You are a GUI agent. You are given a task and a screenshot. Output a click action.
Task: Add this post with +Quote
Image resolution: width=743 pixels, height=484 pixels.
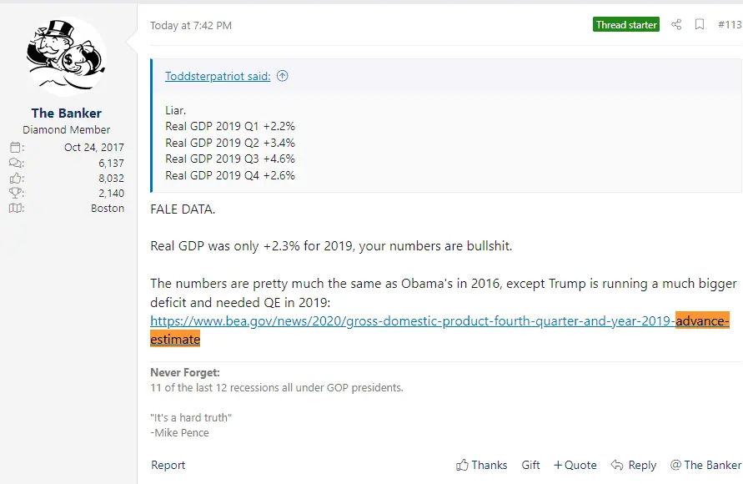click(x=575, y=466)
